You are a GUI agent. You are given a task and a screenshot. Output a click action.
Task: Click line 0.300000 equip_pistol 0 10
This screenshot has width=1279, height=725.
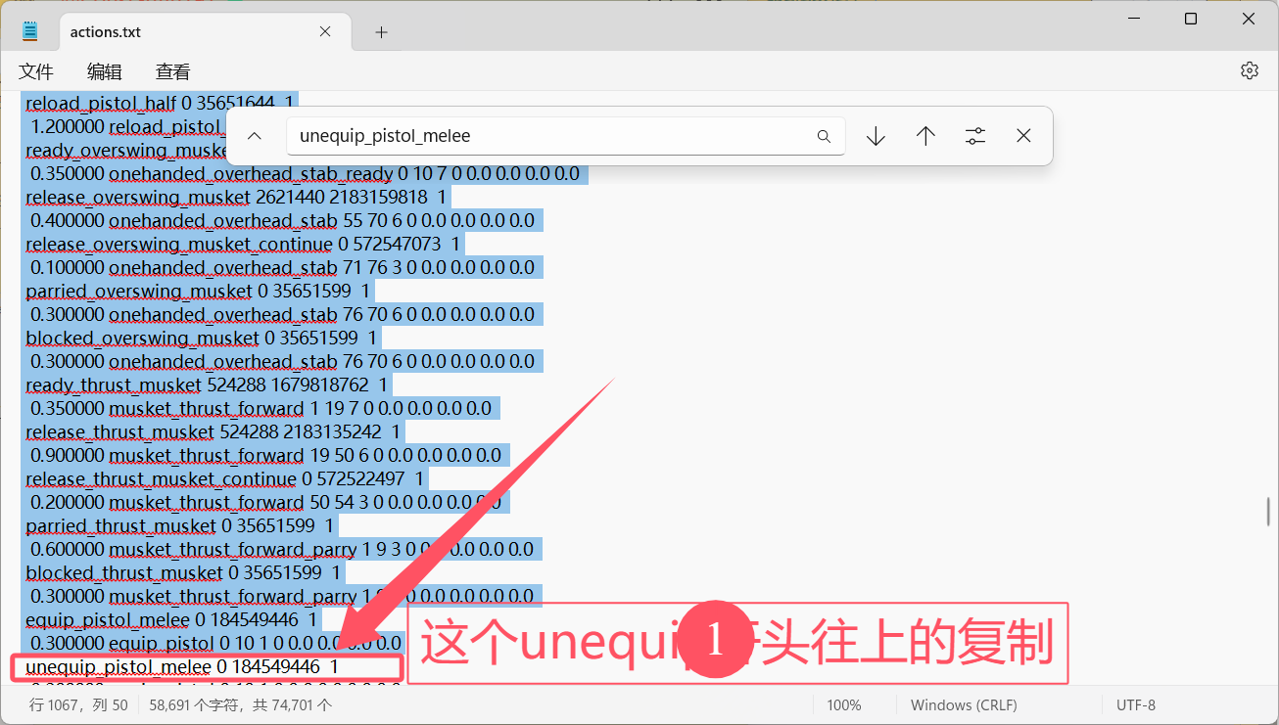click(x=215, y=643)
